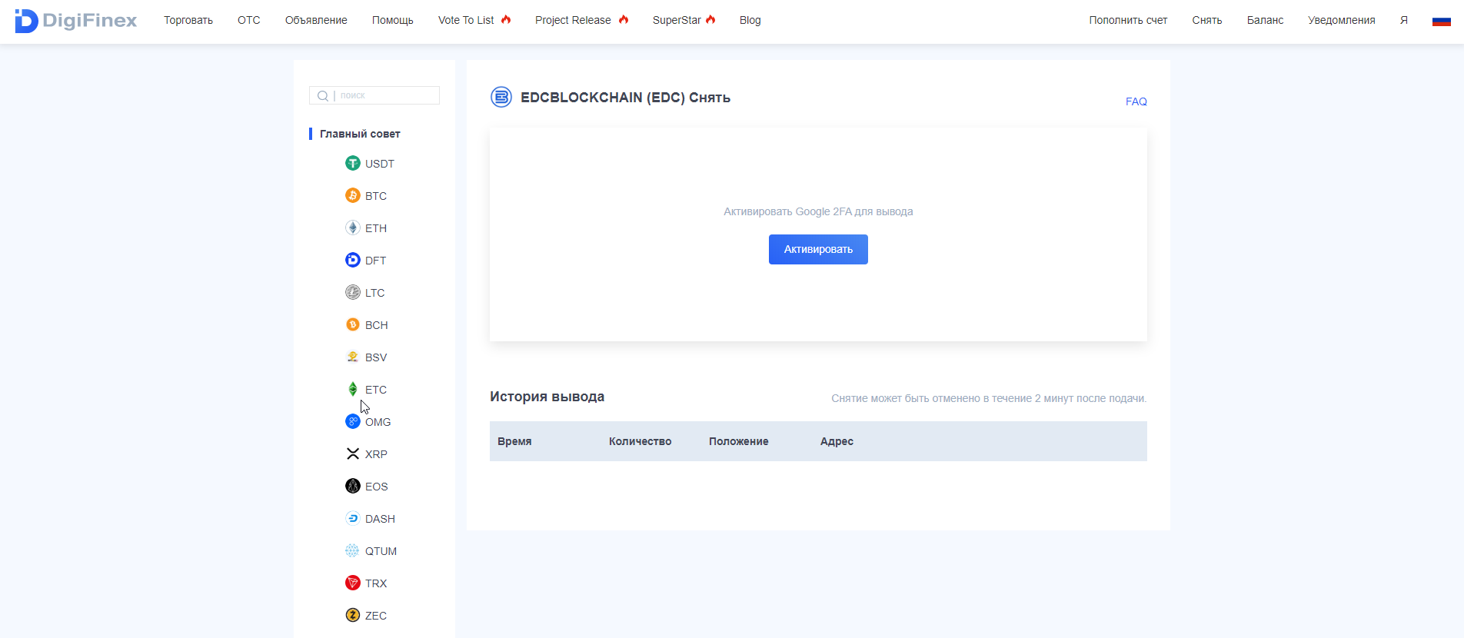The image size is (1464, 638).
Task: Click the Адрес column header
Action: click(837, 441)
